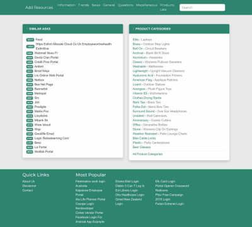Open the Washable Mattresses category
Viewport: 252px width, 227px height.
click(x=148, y=66)
